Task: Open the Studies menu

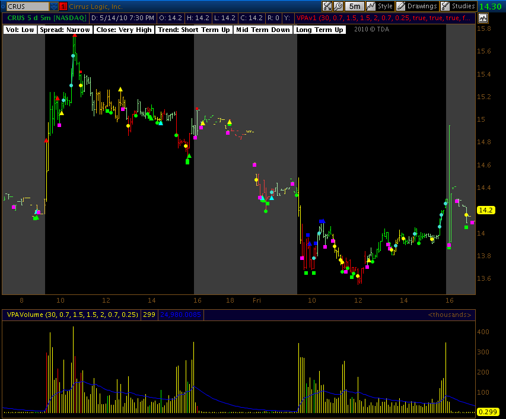Action: 458,6
